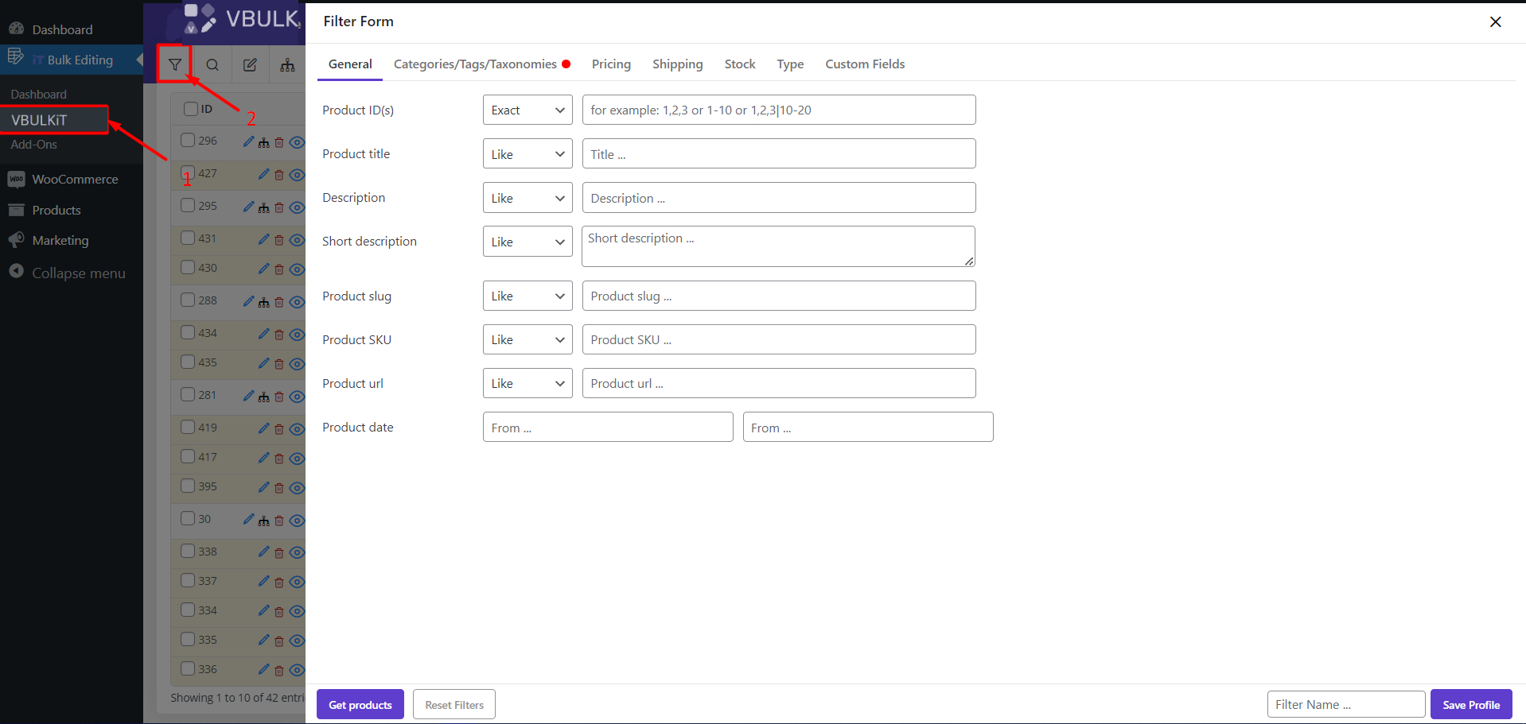
Task: Switch to the Pricing tab
Action: click(x=610, y=64)
